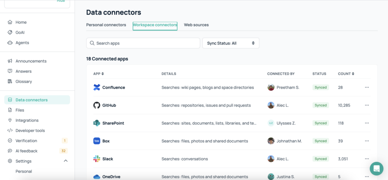Click Justina S. avatar in OneDrive row
This screenshot has width=388, height=180.
271,177
